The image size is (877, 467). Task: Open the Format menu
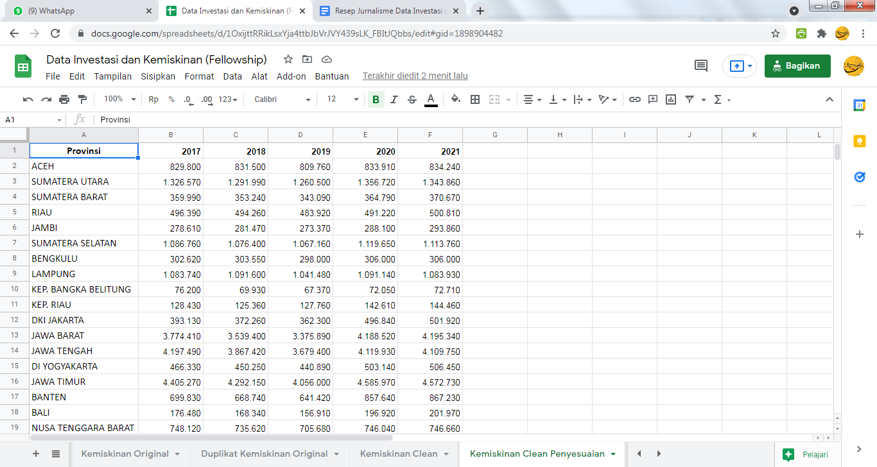pyautogui.click(x=199, y=76)
